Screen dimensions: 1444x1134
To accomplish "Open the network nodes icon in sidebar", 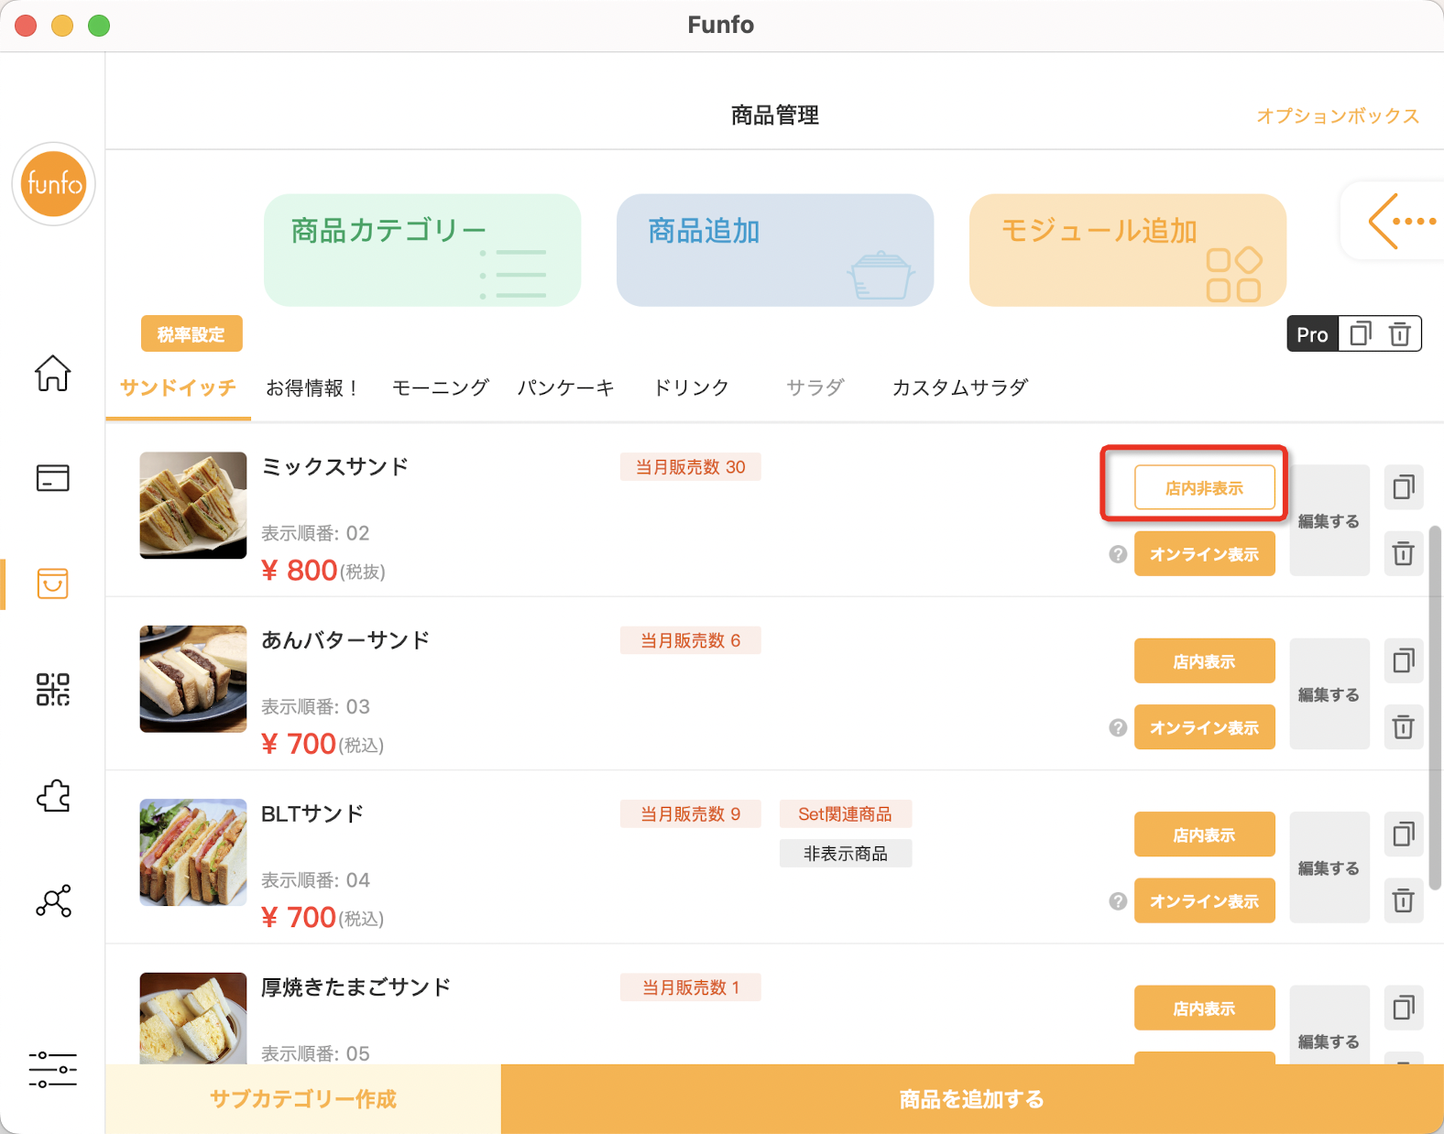I will click(x=52, y=900).
